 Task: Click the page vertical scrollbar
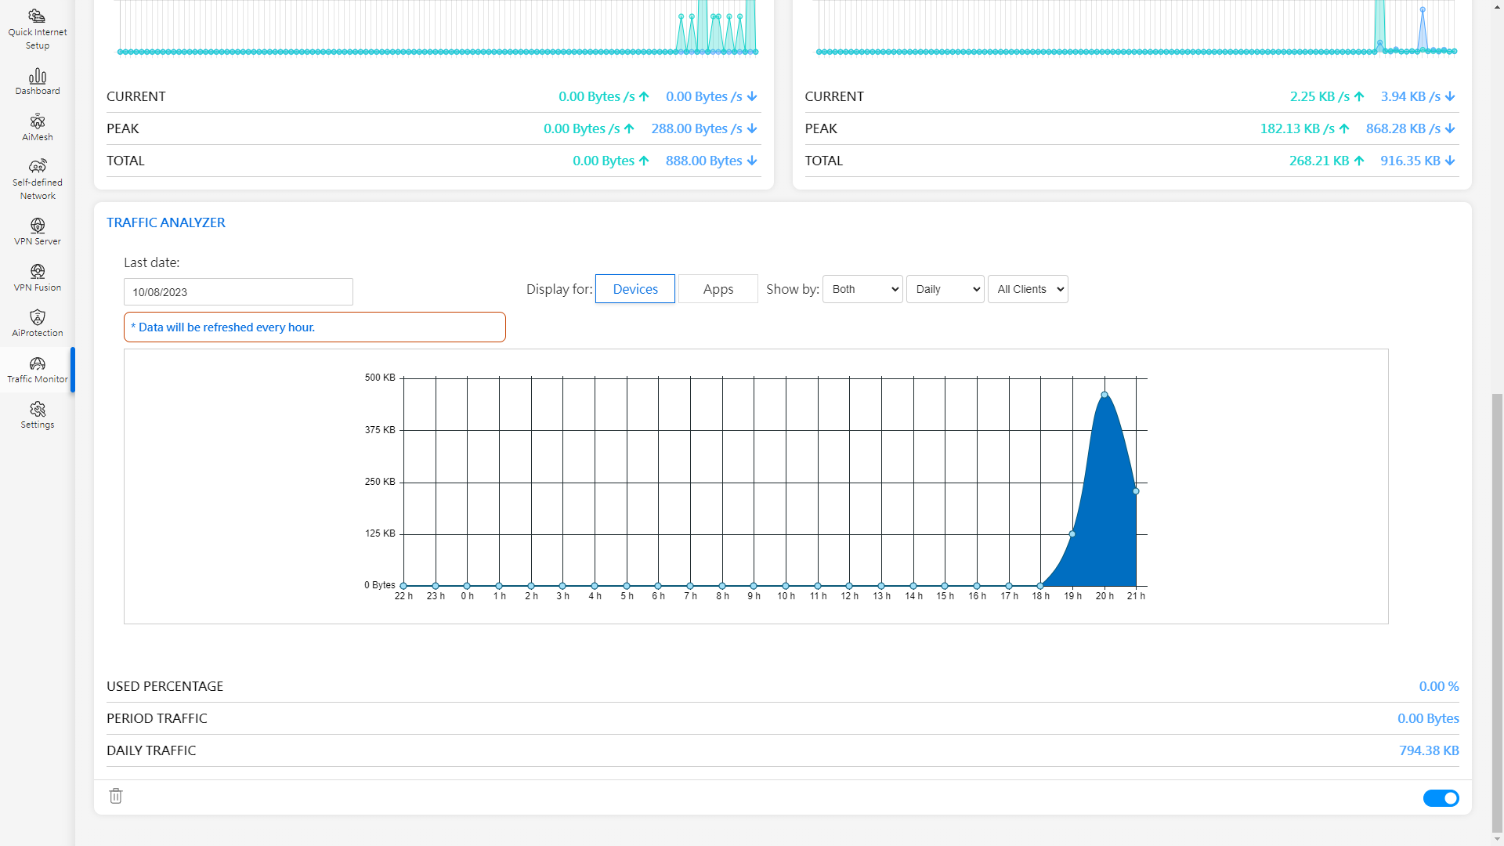[x=1497, y=611]
